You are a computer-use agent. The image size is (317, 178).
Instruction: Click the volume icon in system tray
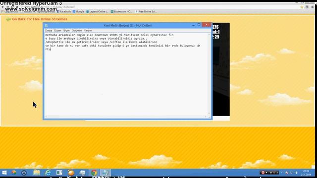tap(296, 173)
